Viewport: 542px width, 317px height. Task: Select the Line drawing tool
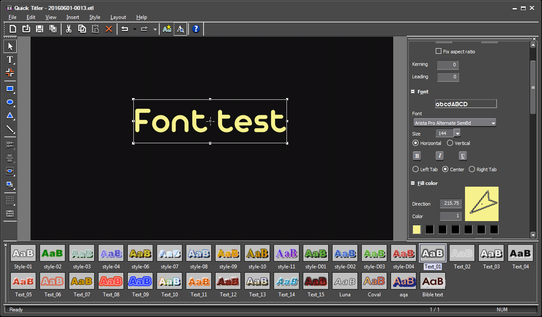click(x=10, y=129)
